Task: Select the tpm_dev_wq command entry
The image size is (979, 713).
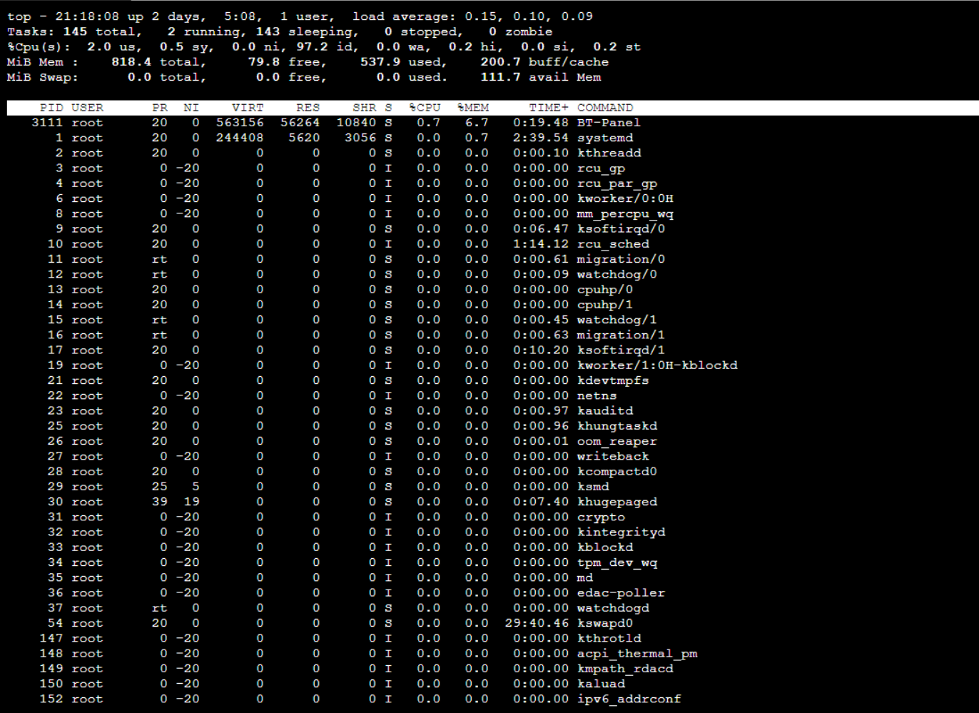Action: coord(617,562)
